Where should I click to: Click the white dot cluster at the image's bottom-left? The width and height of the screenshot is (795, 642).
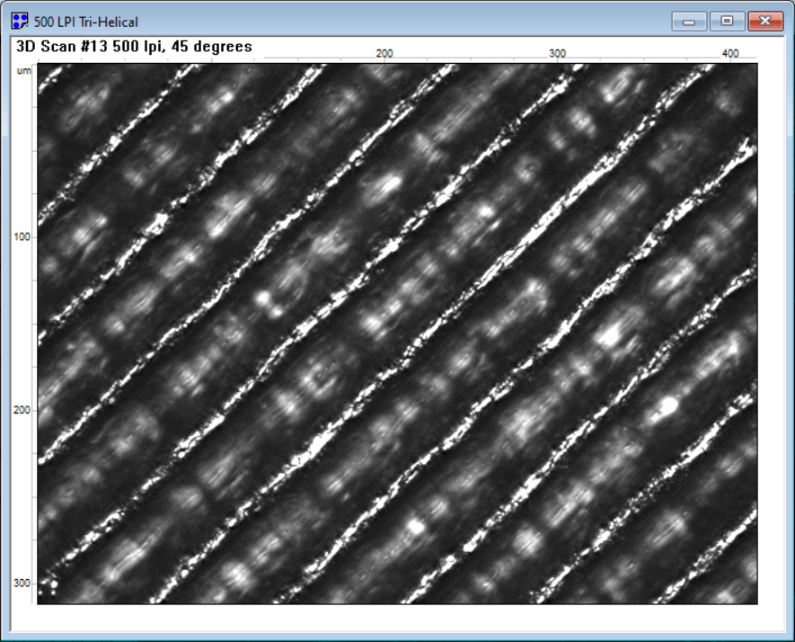click(x=51, y=586)
